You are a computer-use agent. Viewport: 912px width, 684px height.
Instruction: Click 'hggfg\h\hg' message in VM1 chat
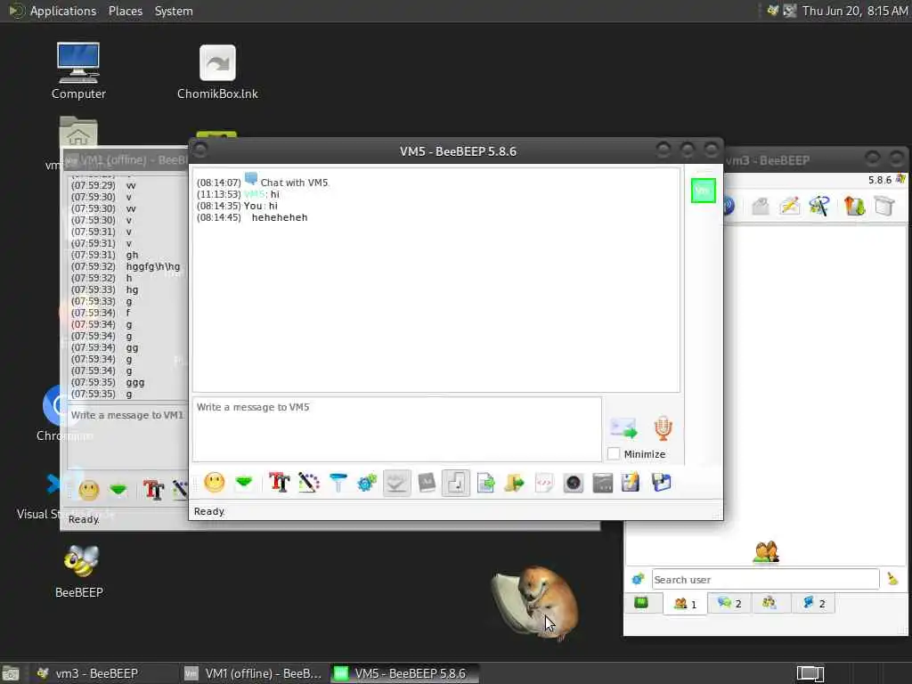click(x=153, y=266)
